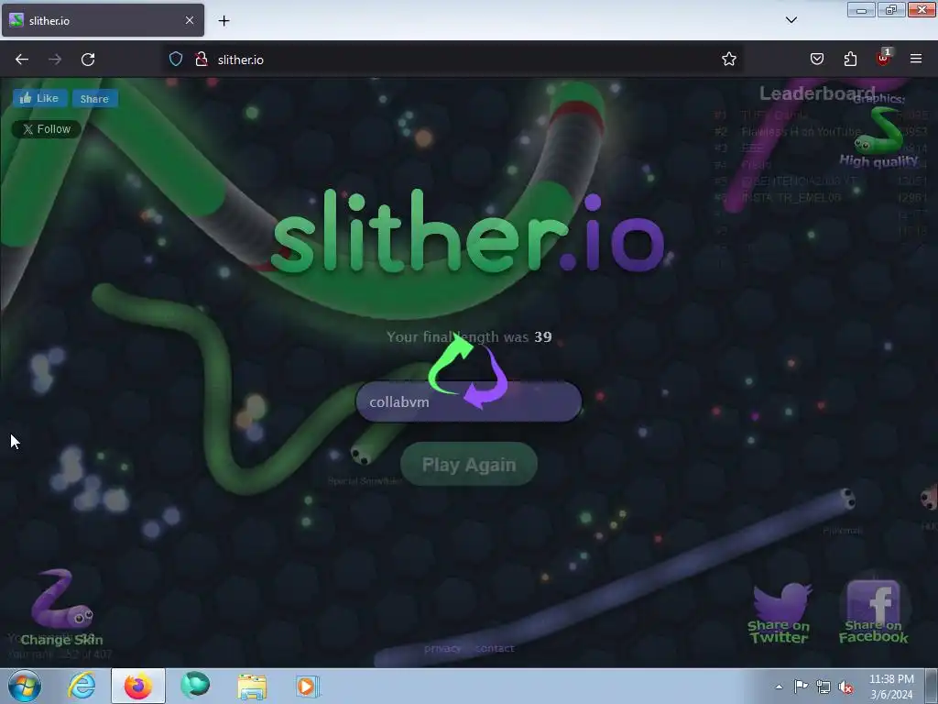Image resolution: width=938 pixels, height=704 pixels.
Task: Bookmark this page with star icon
Action: click(728, 60)
